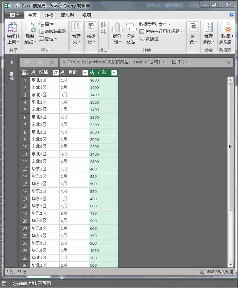Image resolution: width=238 pixels, height=288 pixels.
Task: Click the accessibility (辅助功能) status in Excel
Action: pyautogui.click(x=32, y=283)
